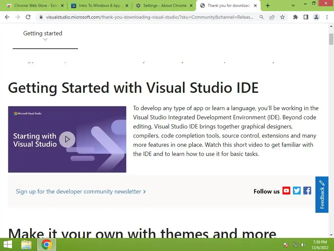The image size is (334, 251).
Task: Click the browser forward arrow
Action: [x=18, y=17]
